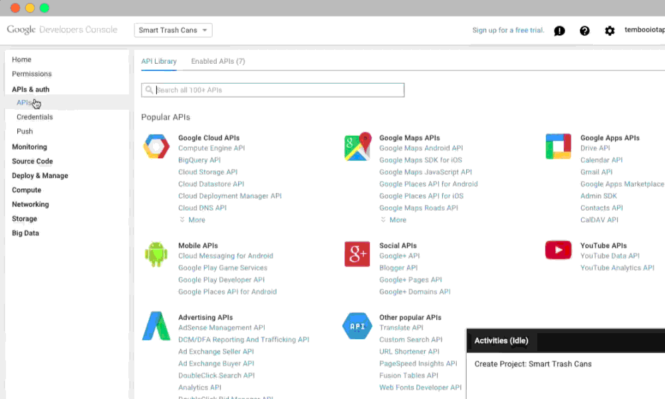Open Credentials in the sidebar
The width and height of the screenshot is (665, 399).
35,117
